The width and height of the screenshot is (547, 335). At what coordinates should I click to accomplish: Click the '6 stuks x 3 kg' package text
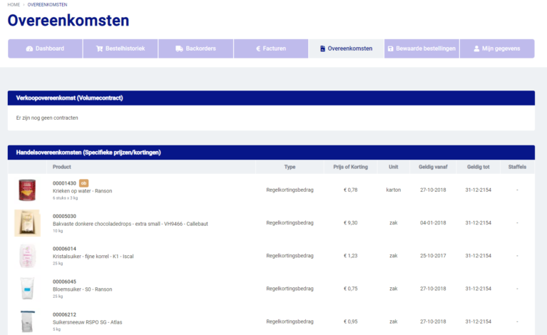65,198
